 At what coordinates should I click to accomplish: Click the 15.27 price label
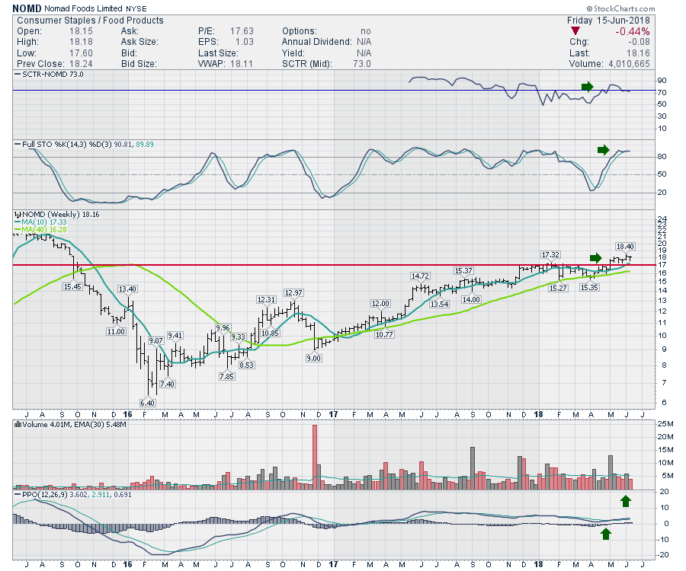click(x=558, y=288)
